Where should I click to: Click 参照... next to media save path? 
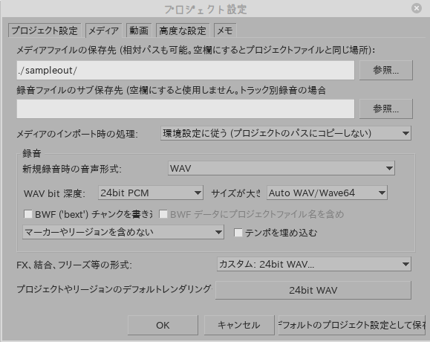[x=386, y=71]
